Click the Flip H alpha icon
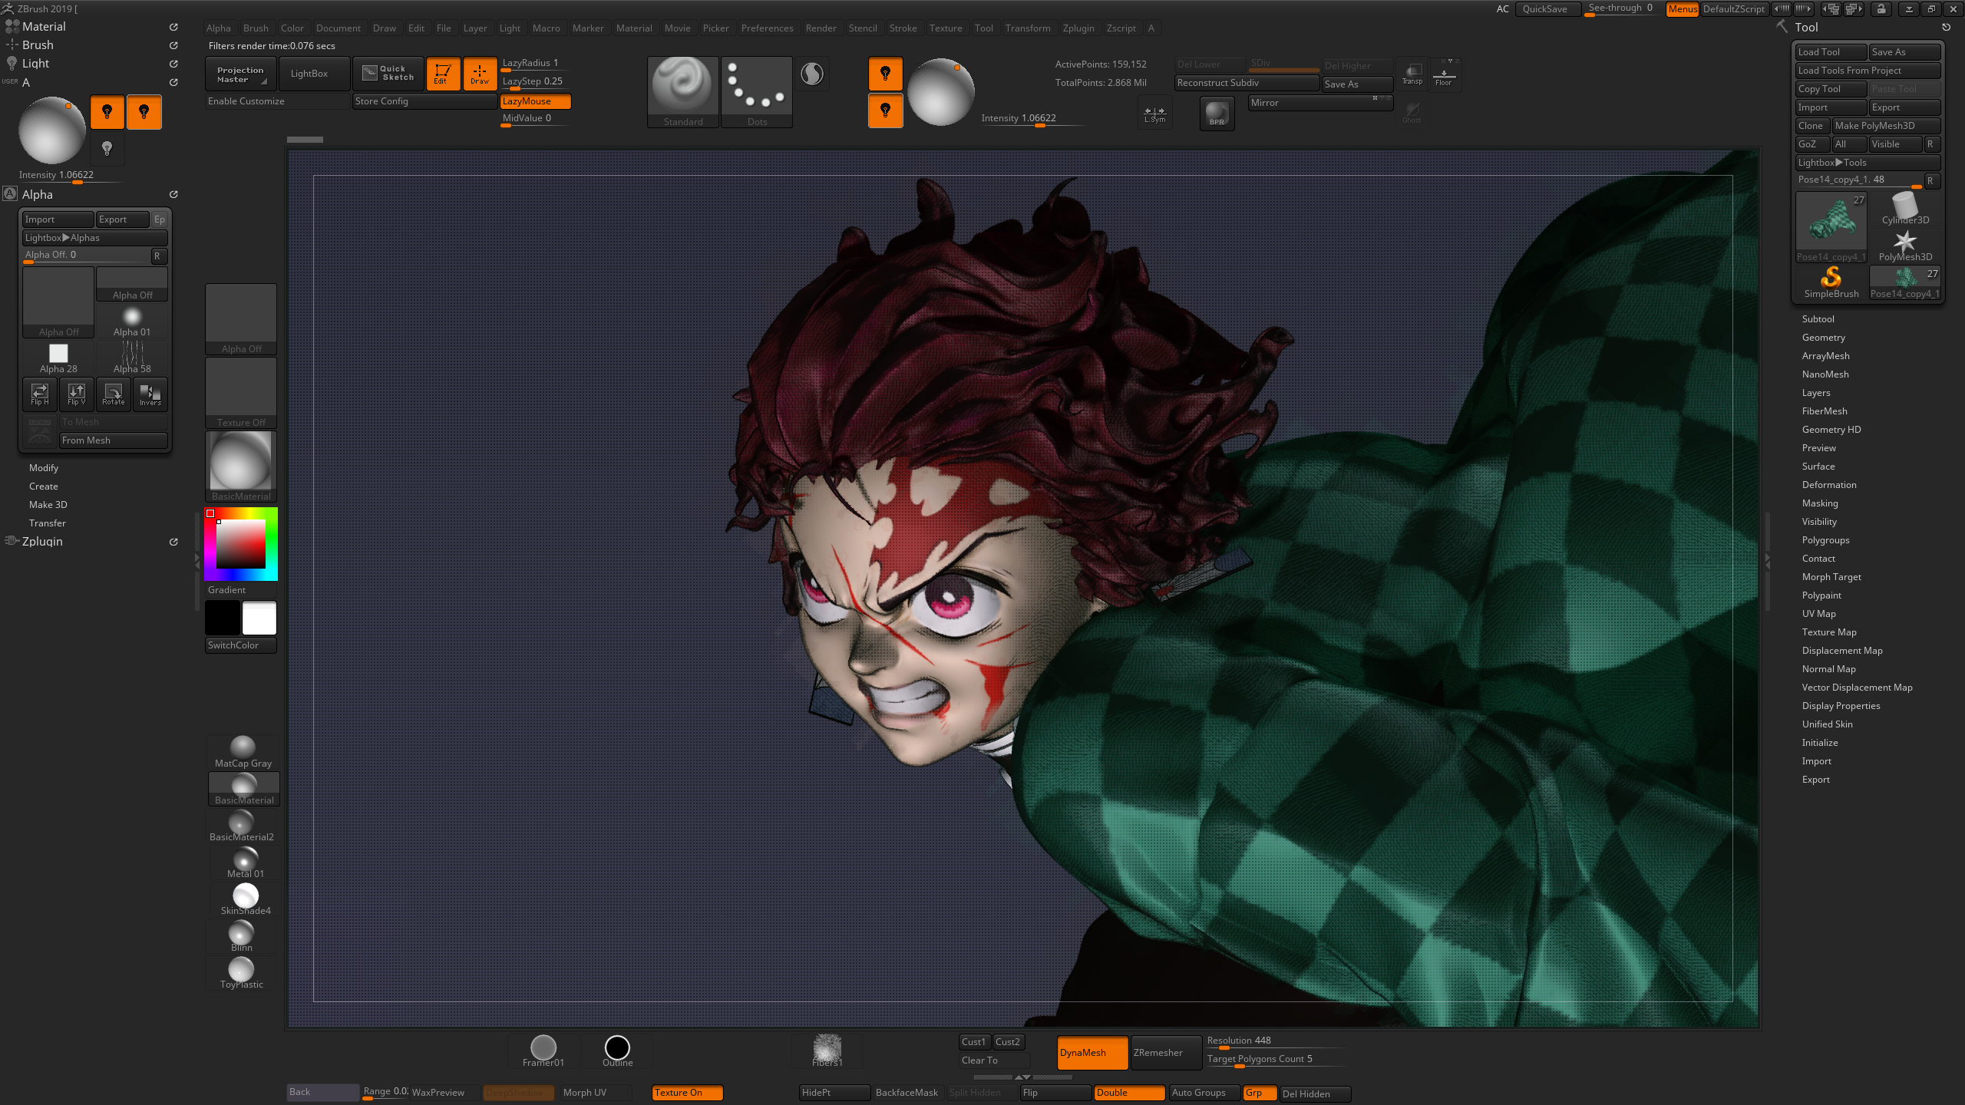1965x1105 pixels. [40, 394]
